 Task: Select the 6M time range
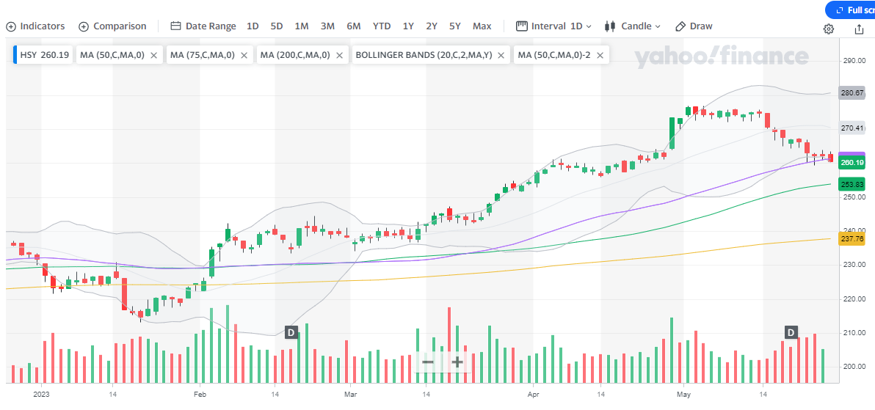[x=354, y=26]
